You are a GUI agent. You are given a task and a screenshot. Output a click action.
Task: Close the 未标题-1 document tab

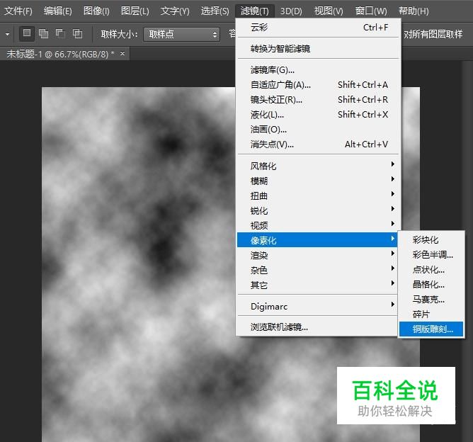(122, 54)
